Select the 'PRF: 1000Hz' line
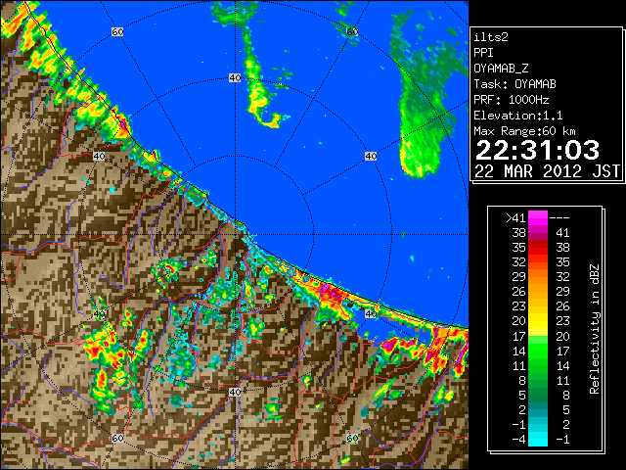This screenshot has height=470, width=626. (512, 100)
